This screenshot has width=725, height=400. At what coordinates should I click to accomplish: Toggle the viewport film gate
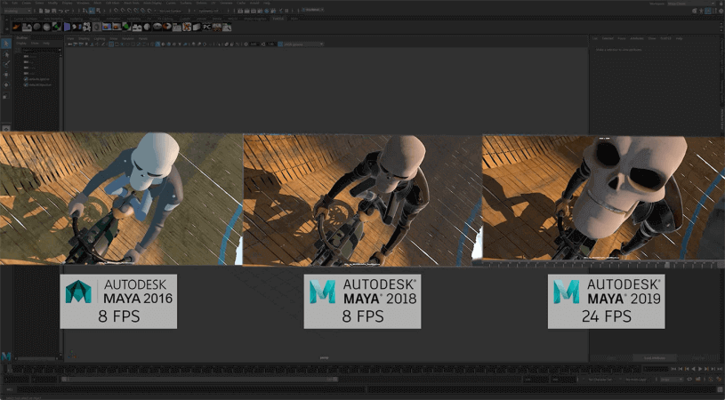(117, 44)
